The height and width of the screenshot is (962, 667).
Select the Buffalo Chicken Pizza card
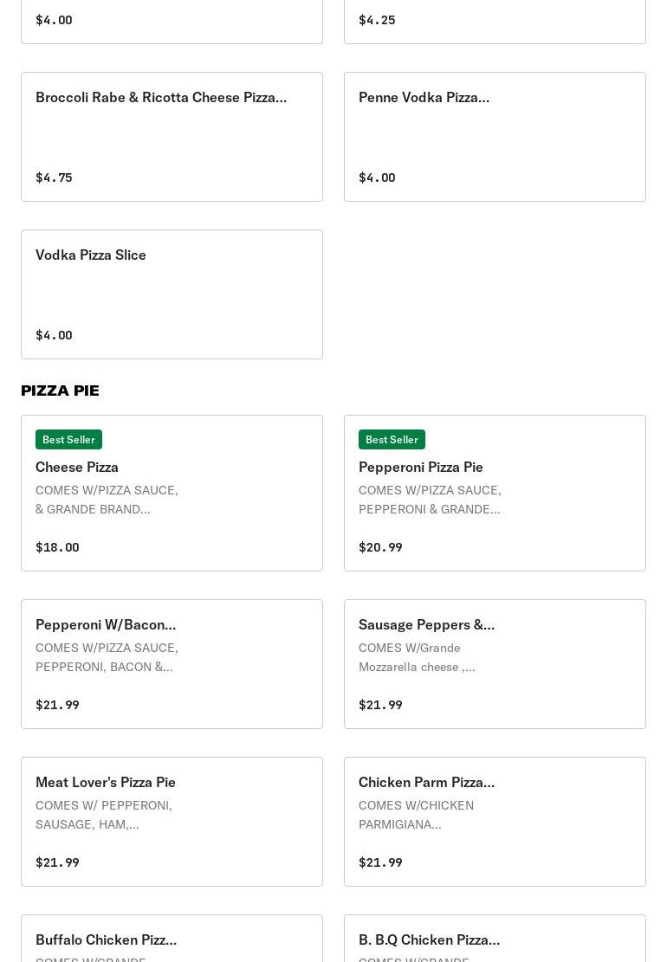tap(172, 939)
